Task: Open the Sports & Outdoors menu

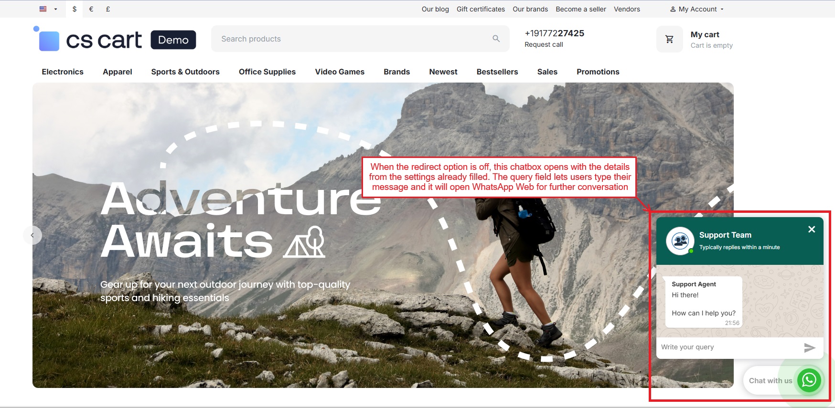Action: tap(185, 72)
